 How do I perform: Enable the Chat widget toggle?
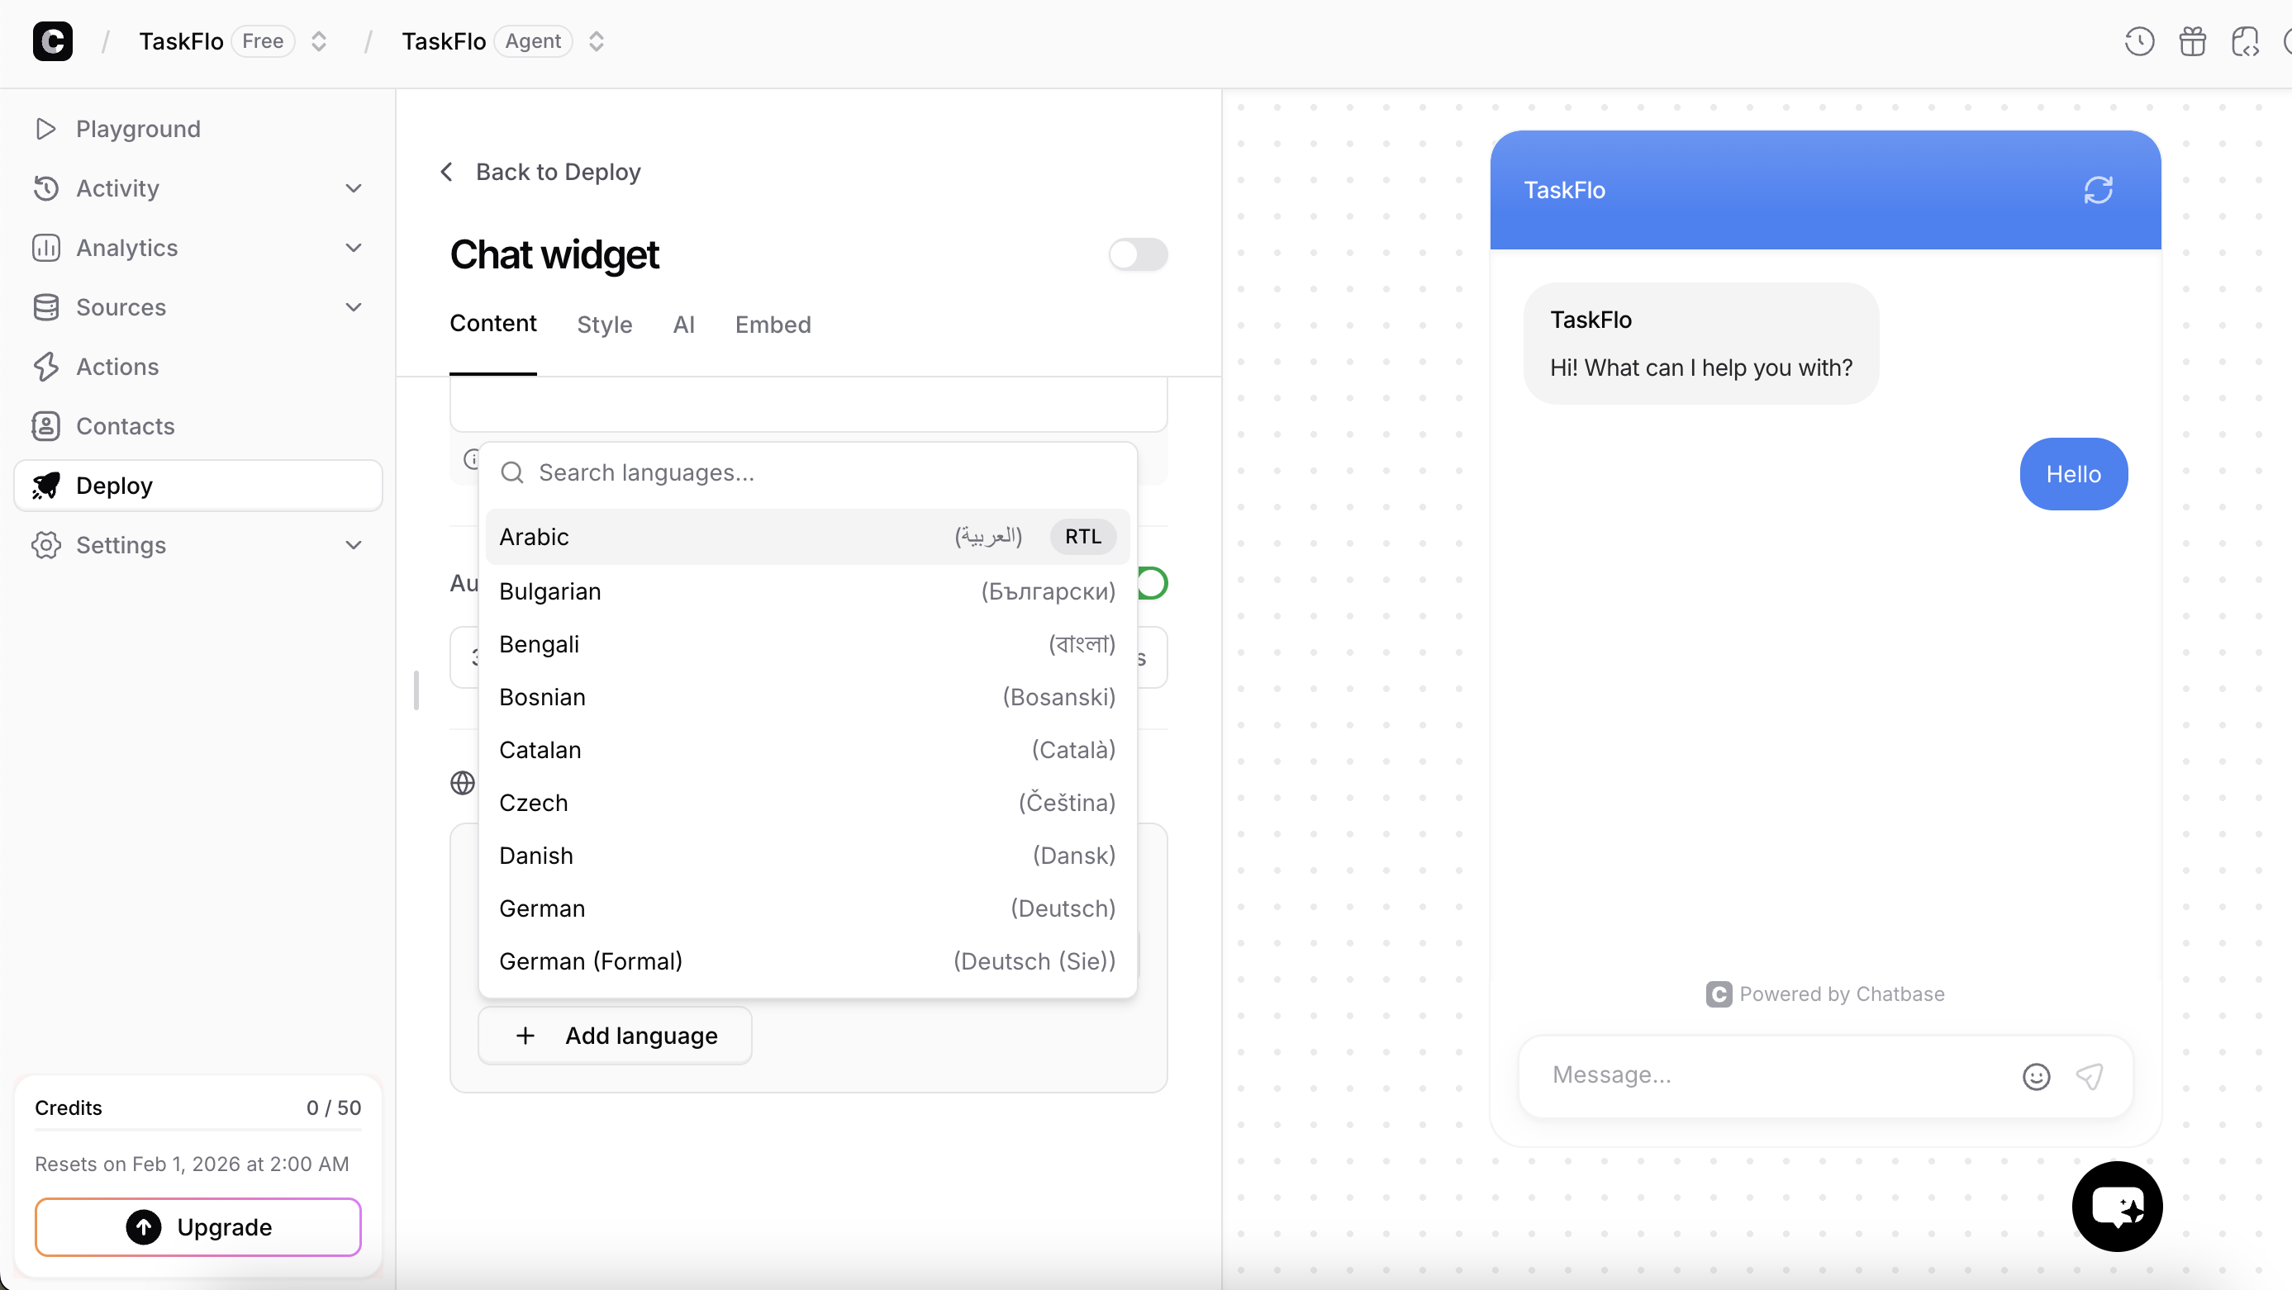pos(1138,255)
